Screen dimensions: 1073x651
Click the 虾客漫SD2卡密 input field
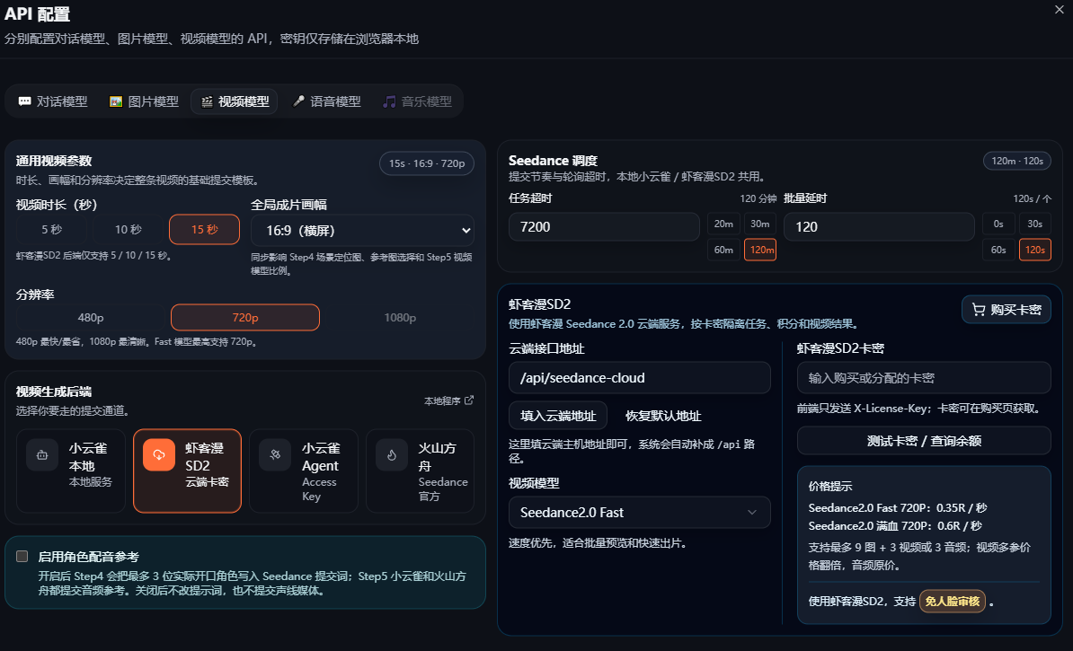[924, 377]
